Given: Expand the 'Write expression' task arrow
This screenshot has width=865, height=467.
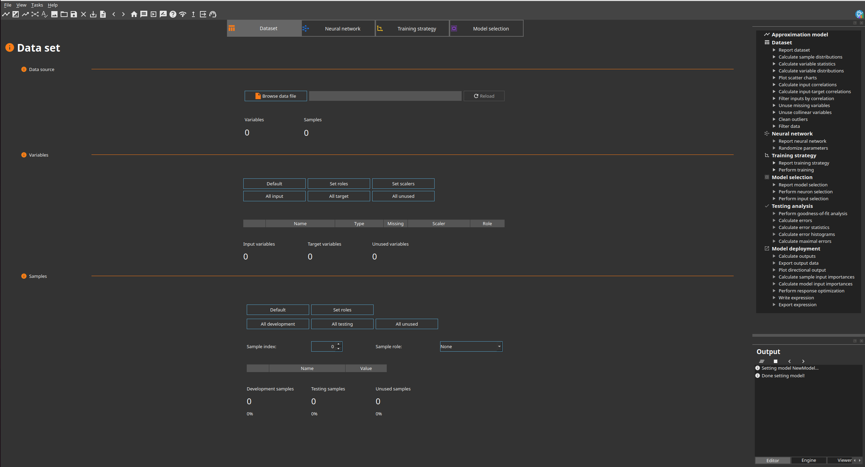Looking at the screenshot, I should point(774,298).
